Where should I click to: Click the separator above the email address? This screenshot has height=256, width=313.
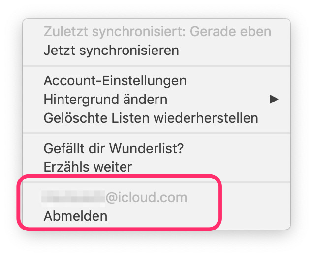156,182
